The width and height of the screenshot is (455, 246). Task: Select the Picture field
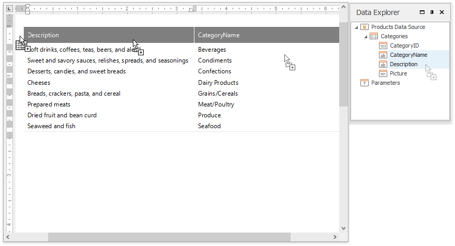[398, 73]
